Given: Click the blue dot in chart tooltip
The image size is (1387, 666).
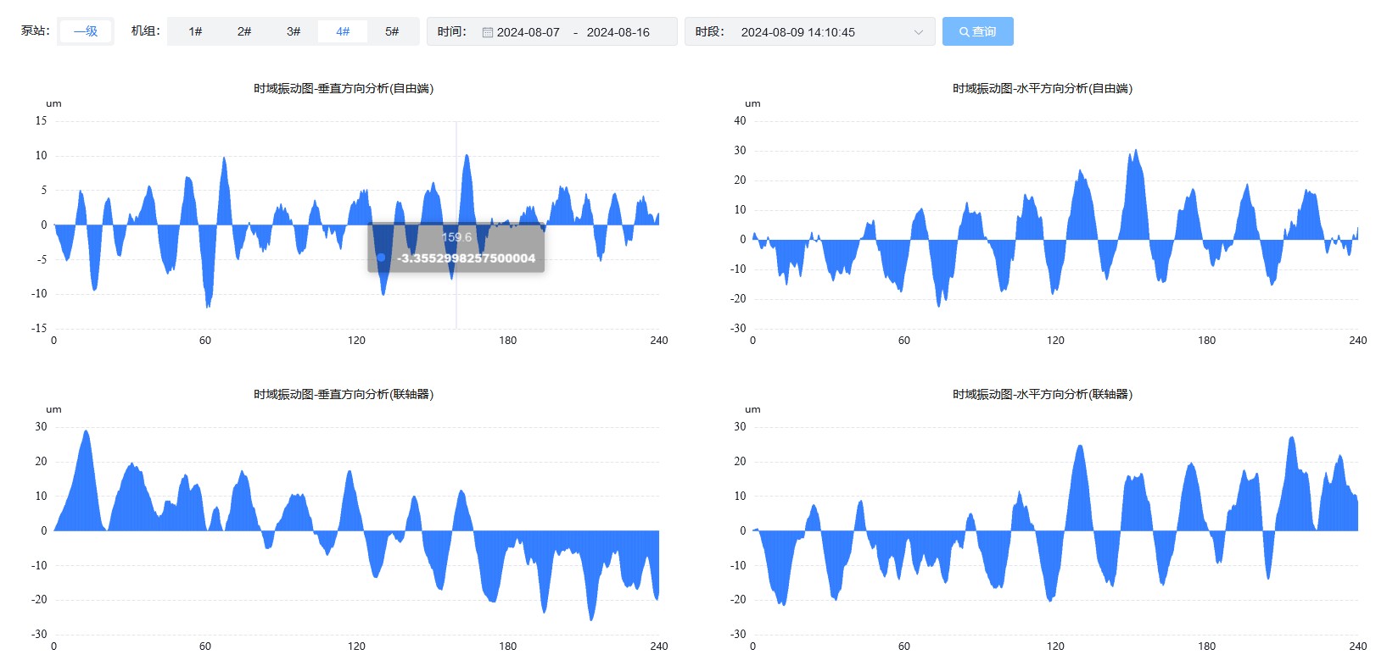Looking at the screenshot, I should pos(382,258).
